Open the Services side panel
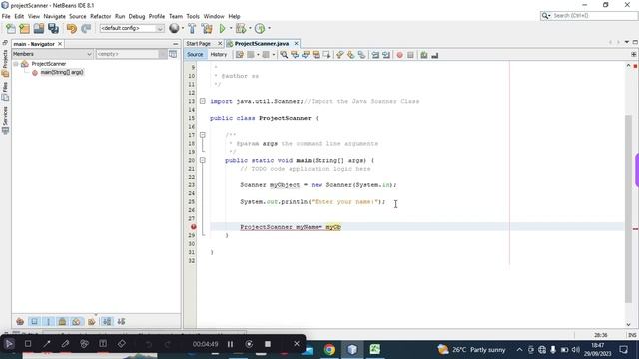Screen dimensions: 639x359 point(5,120)
